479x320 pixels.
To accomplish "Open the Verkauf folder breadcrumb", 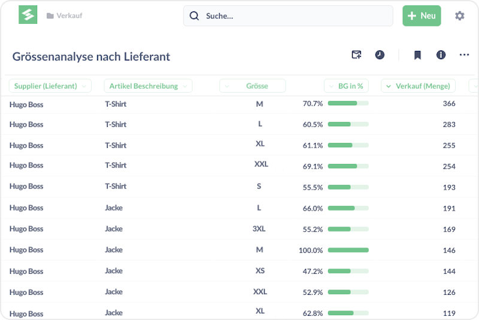I will pyautogui.click(x=65, y=16).
